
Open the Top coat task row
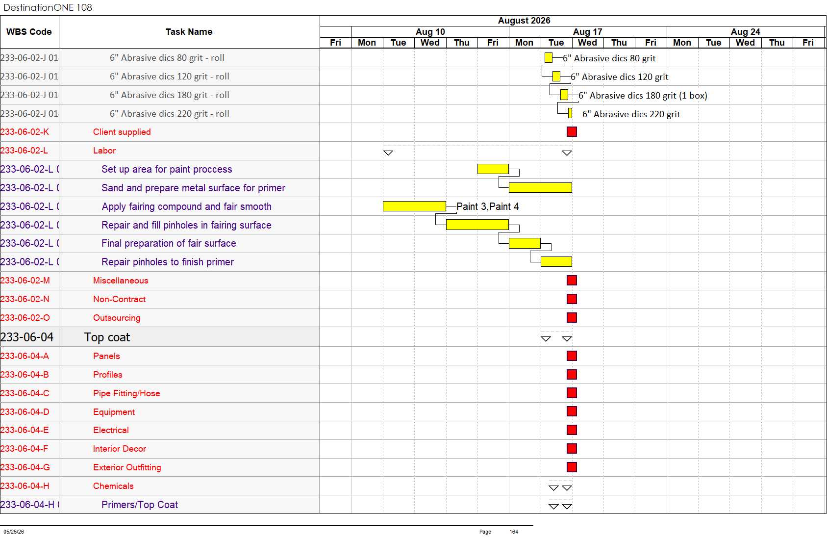tap(160, 337)
